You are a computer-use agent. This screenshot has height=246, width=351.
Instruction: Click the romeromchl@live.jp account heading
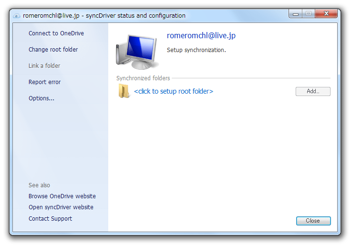tap(201, 35)
